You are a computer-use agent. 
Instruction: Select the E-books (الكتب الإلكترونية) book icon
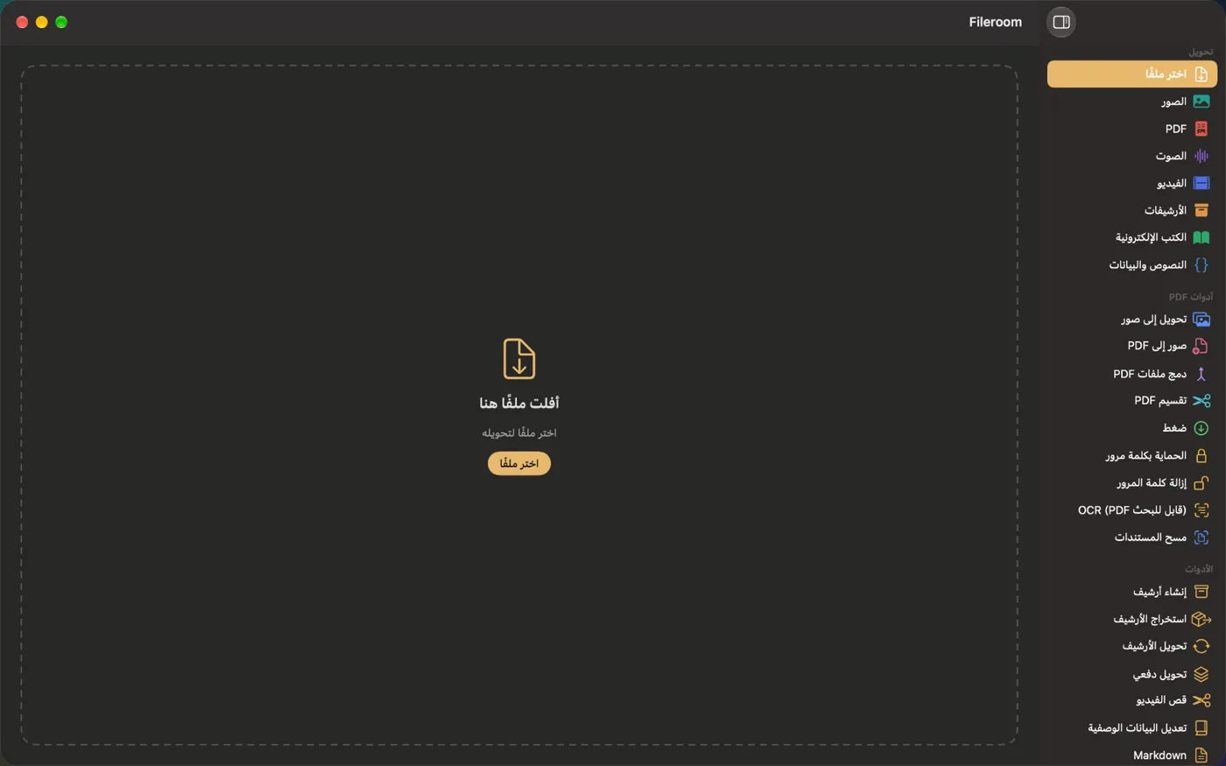click(1201, 237)
